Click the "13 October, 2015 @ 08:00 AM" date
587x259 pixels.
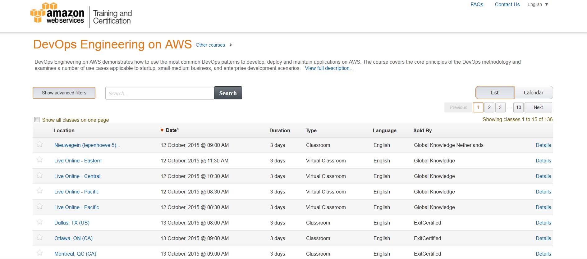(x=195, y=223)
